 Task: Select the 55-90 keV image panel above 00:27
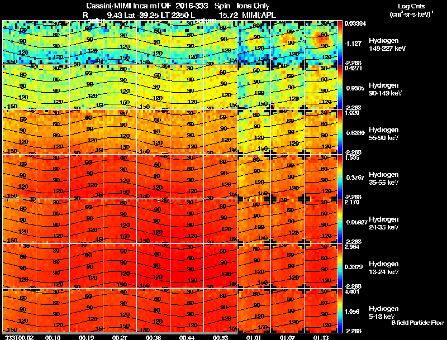click(120, 132)
